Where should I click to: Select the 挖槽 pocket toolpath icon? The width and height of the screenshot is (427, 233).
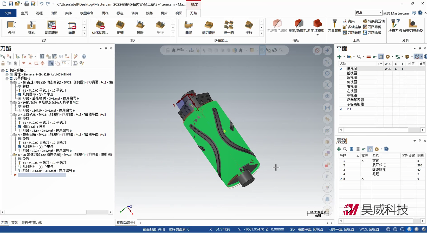coord(120,27)
